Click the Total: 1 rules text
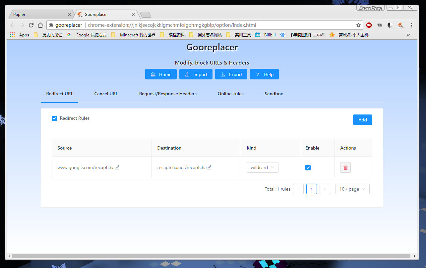Image resolution: width=426 pixels, height=268 pixels. [277, 189]
